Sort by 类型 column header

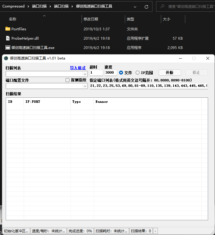(x=131, y=19)
